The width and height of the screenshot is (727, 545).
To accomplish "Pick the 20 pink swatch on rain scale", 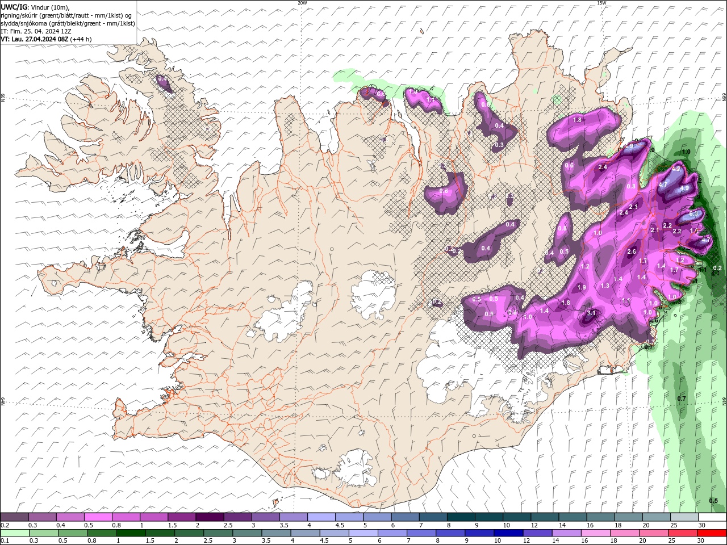I will pyautogui.click(x=654, y=533).
